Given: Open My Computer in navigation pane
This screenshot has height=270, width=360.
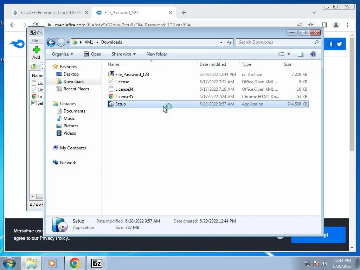Looking at the screenshot, I should pos(70,148).
